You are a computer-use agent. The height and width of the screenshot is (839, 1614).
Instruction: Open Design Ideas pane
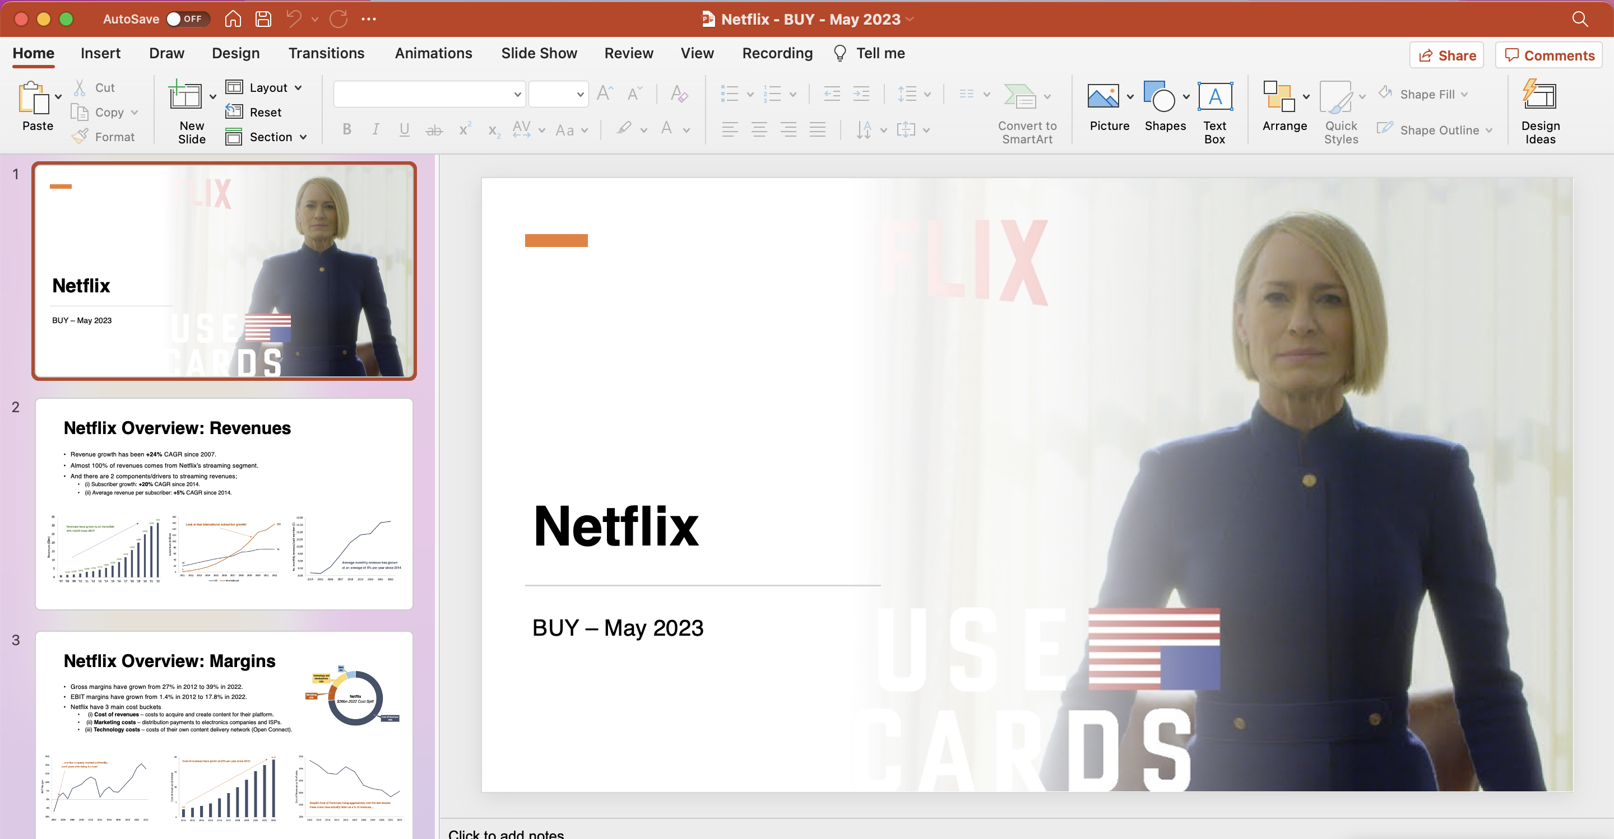click(1540, 111)
